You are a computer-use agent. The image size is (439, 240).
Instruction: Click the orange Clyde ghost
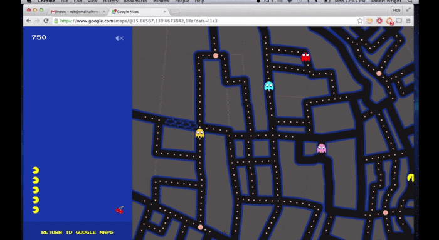(x=200, y=133)
